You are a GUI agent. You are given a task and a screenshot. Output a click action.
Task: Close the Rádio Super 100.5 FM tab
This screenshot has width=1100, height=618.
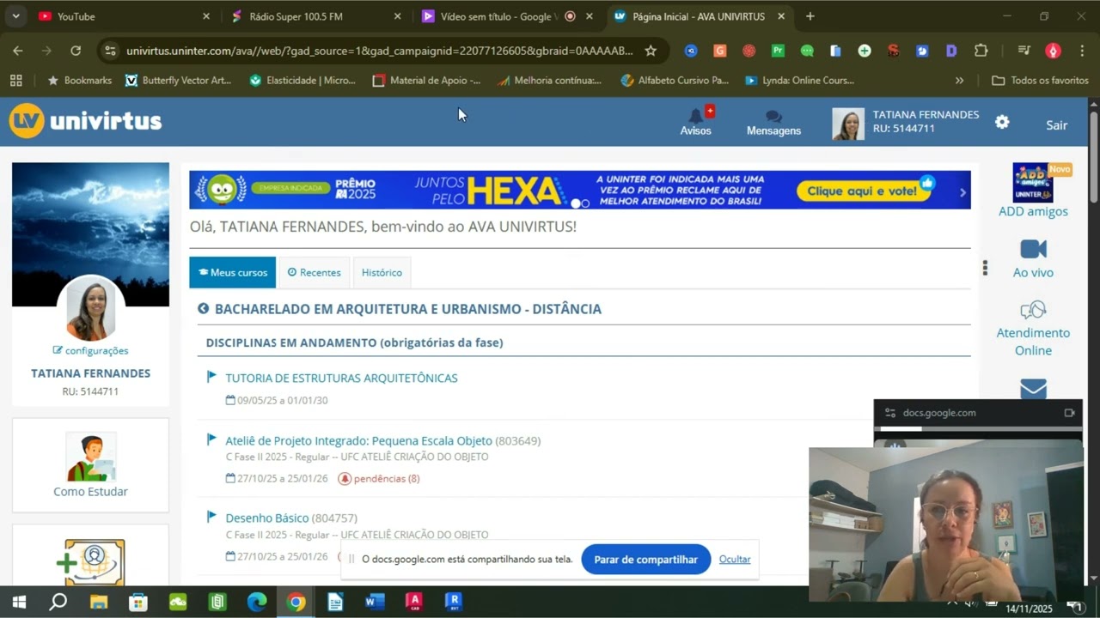397,16
